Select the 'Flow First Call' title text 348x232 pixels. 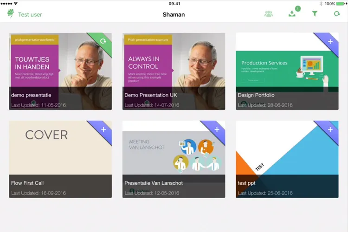pyautogui.click(x=27, y=183)
